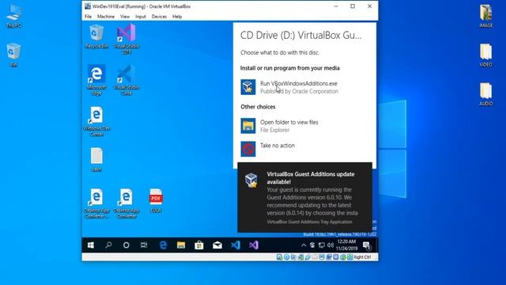
Task: Click Right Ctrl host key indicator
Action: click(x=362, y=257)
